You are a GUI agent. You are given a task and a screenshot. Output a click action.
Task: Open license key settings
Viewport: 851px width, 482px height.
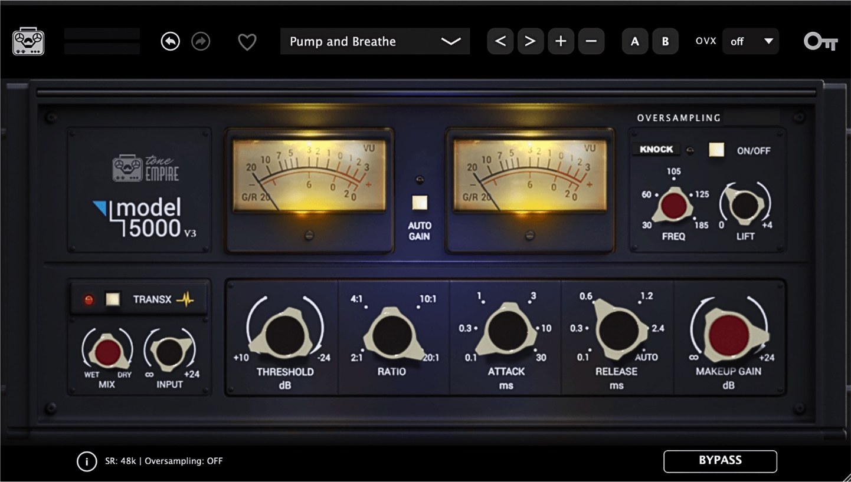click(820, 41)
